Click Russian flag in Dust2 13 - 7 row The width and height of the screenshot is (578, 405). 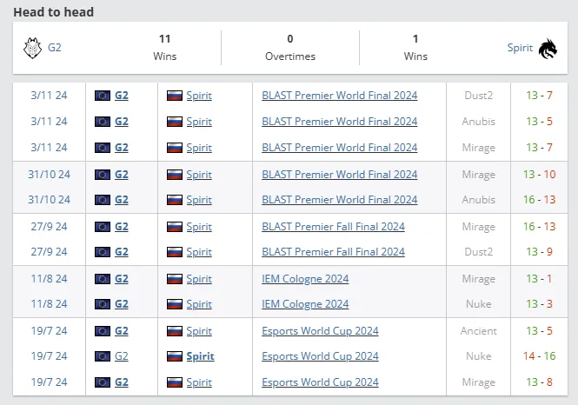[x=175, y=96]
